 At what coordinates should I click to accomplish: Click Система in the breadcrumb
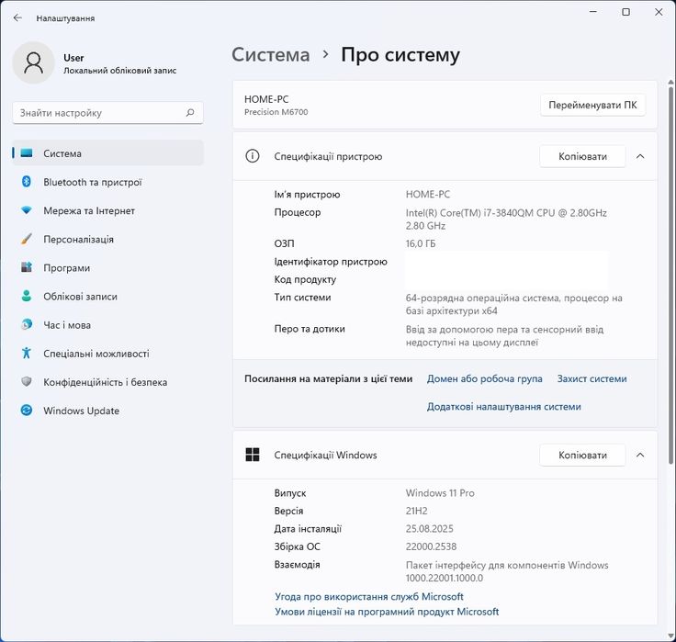pyautogui.click(x=271, y=55)
